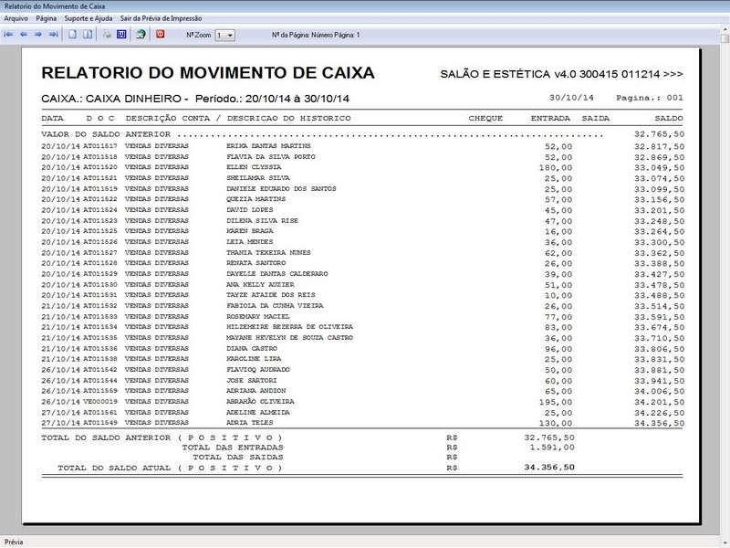
Task: Click the next page arrow
Action: (38, 35)
